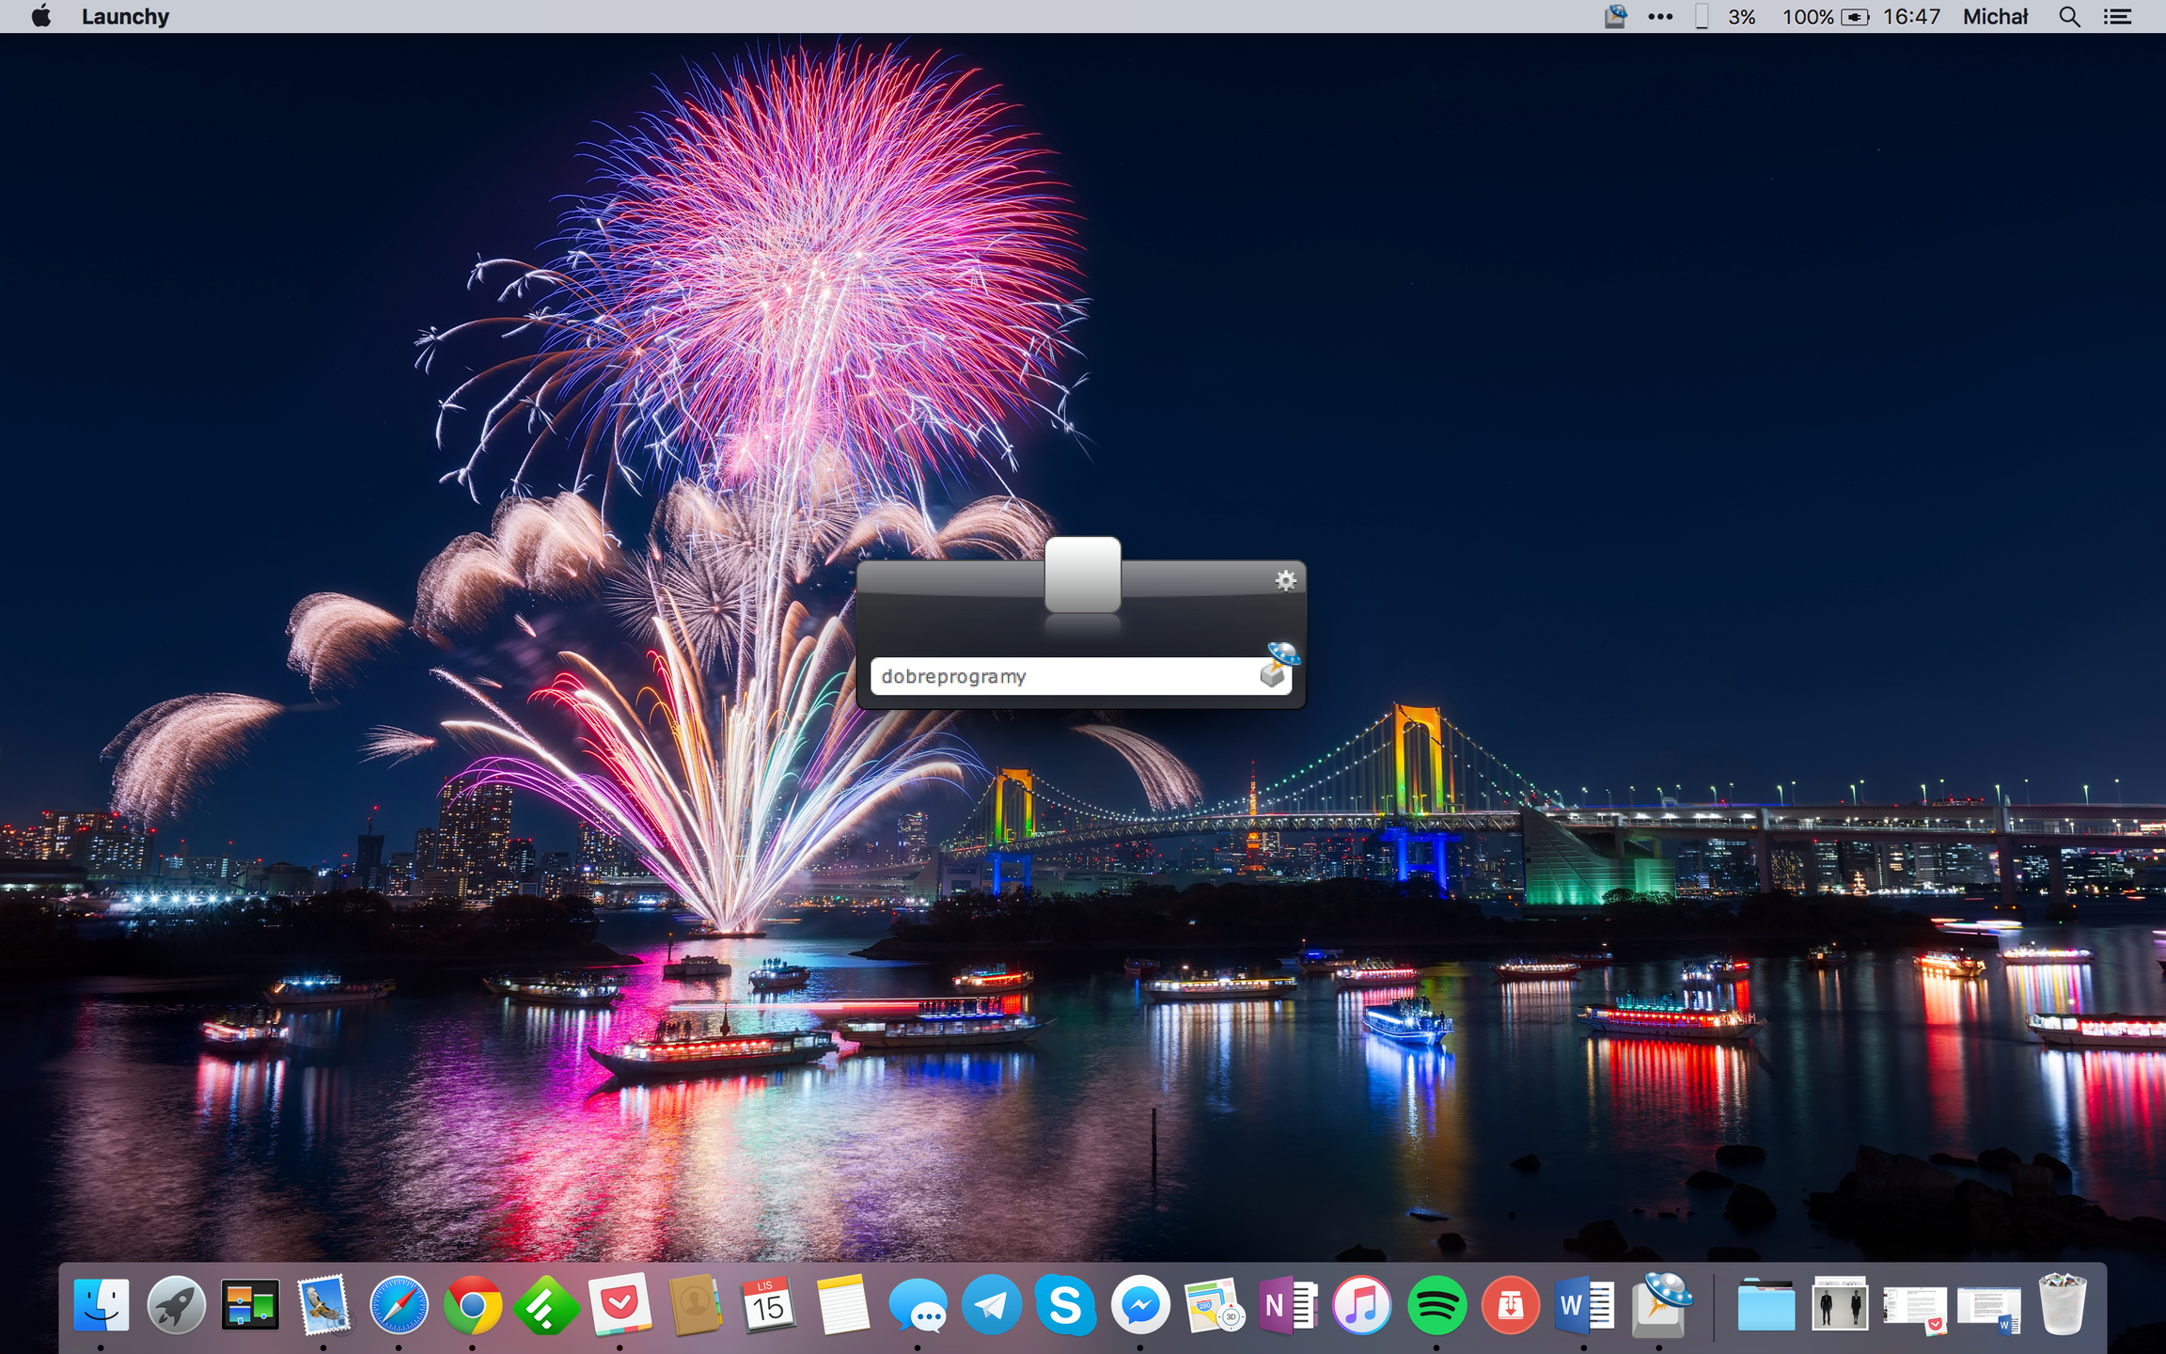The height and width of the screenshot is (1354, 2166).
Task: Open the Michał user account menu
Action: click(x=1995, y=16)
